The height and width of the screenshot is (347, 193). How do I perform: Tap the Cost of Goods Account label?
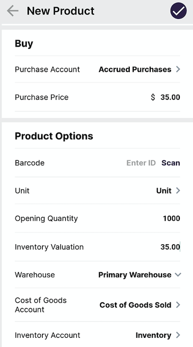coord(41,305)
